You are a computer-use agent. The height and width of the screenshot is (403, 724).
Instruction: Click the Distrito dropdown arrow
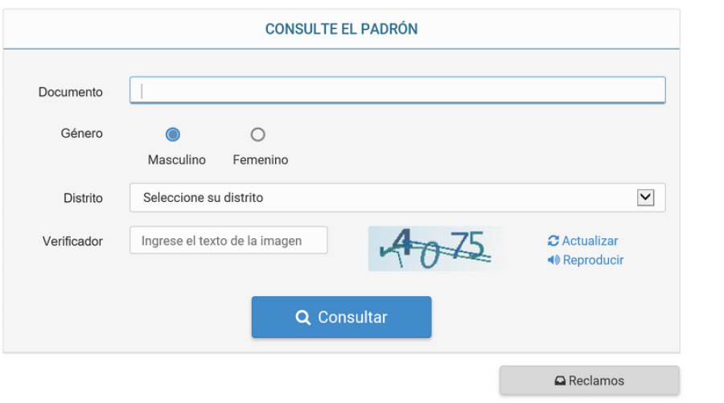coord(645,197)
